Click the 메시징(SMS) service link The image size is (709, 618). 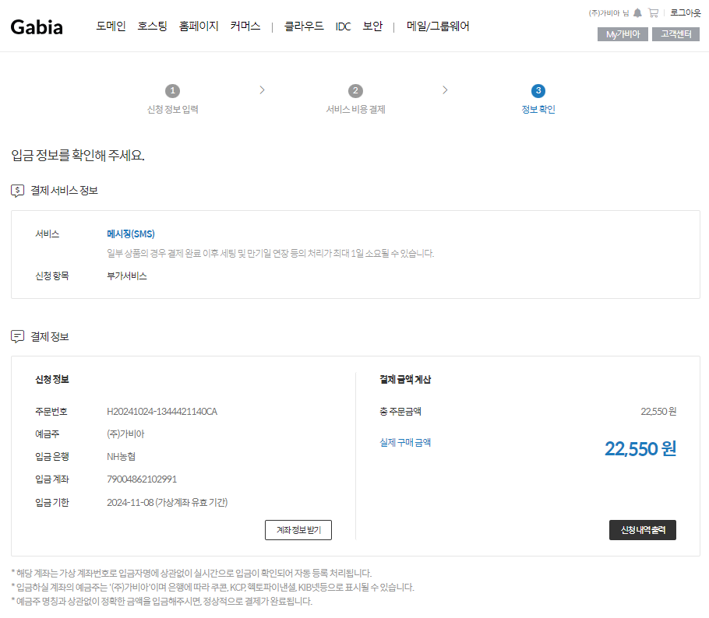click(131, 234)
